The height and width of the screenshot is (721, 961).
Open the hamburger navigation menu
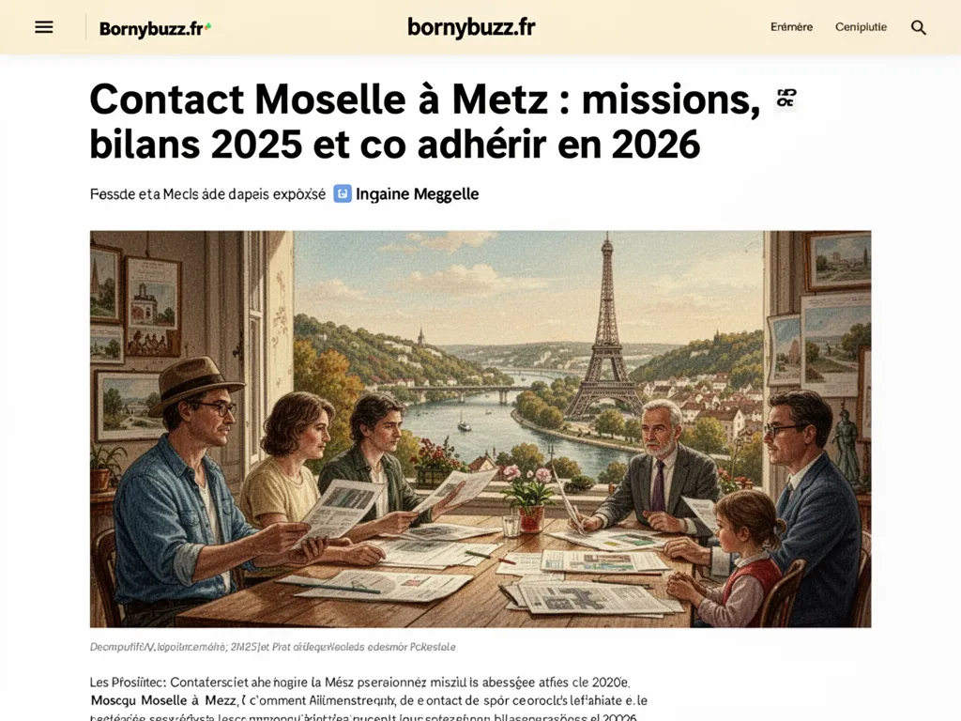point(43,26)
